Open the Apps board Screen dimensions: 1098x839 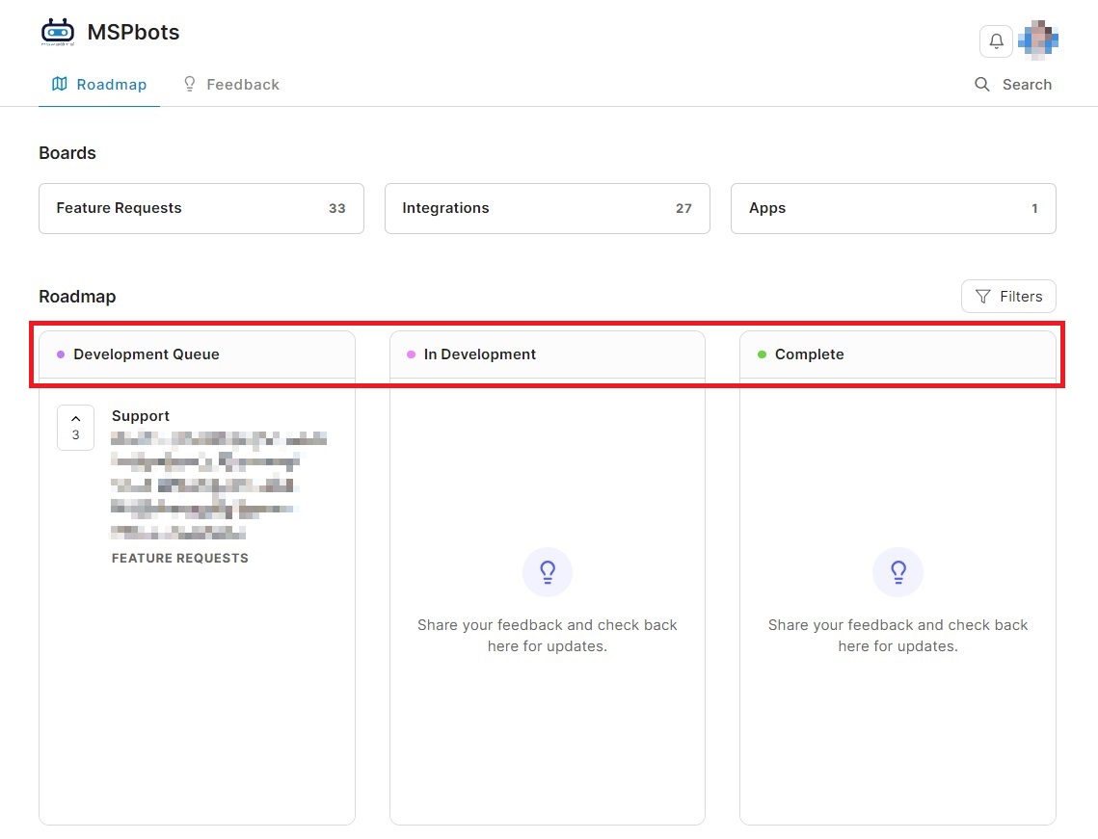pos(893,208)
